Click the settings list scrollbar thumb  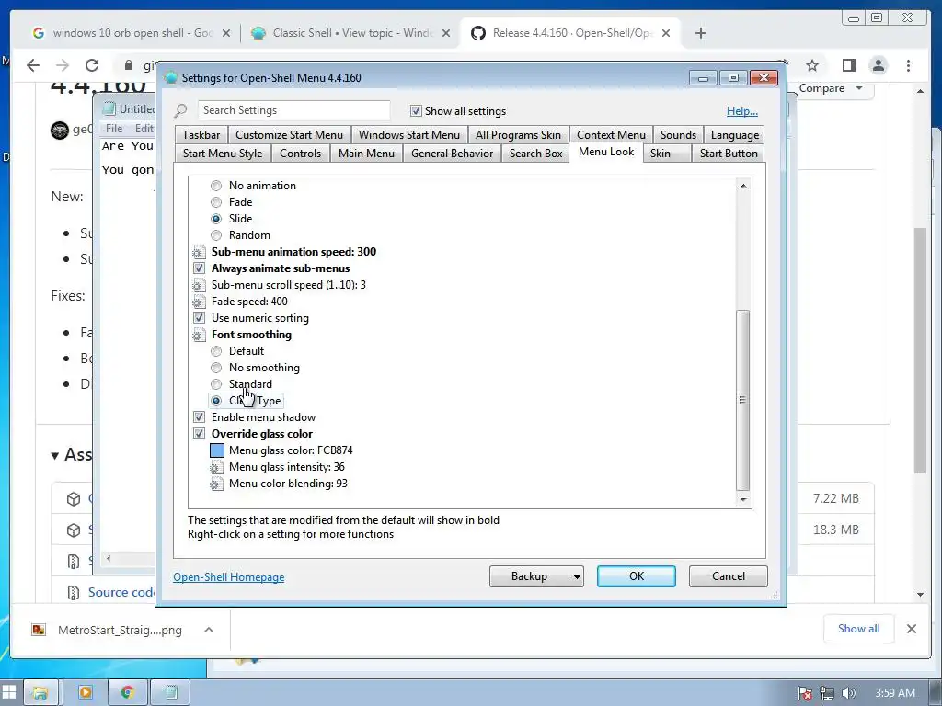743,401
